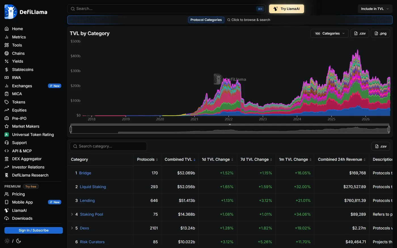Expand the Staking Pool row

[x=72, y=214]
